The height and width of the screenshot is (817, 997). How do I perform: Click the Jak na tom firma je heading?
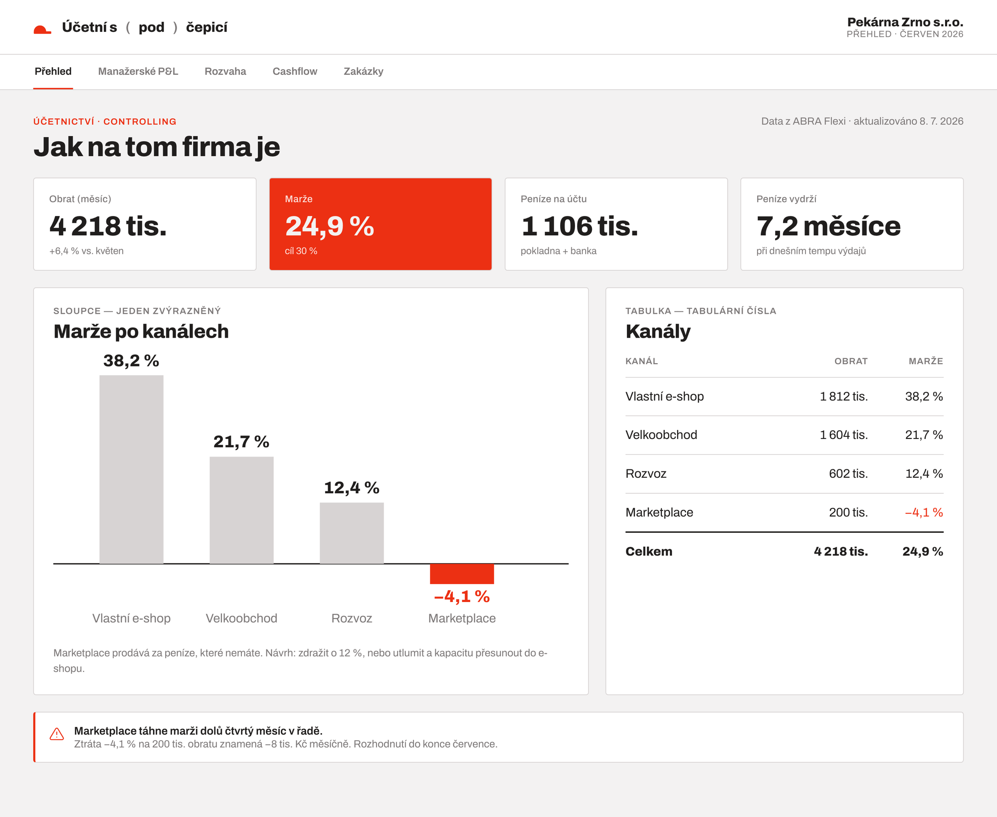point(157,147)
